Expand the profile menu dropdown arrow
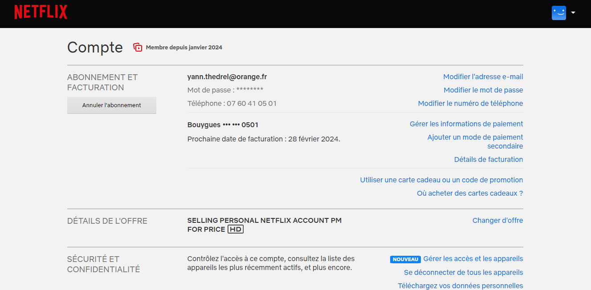591x290 pixels. (573, 13)
